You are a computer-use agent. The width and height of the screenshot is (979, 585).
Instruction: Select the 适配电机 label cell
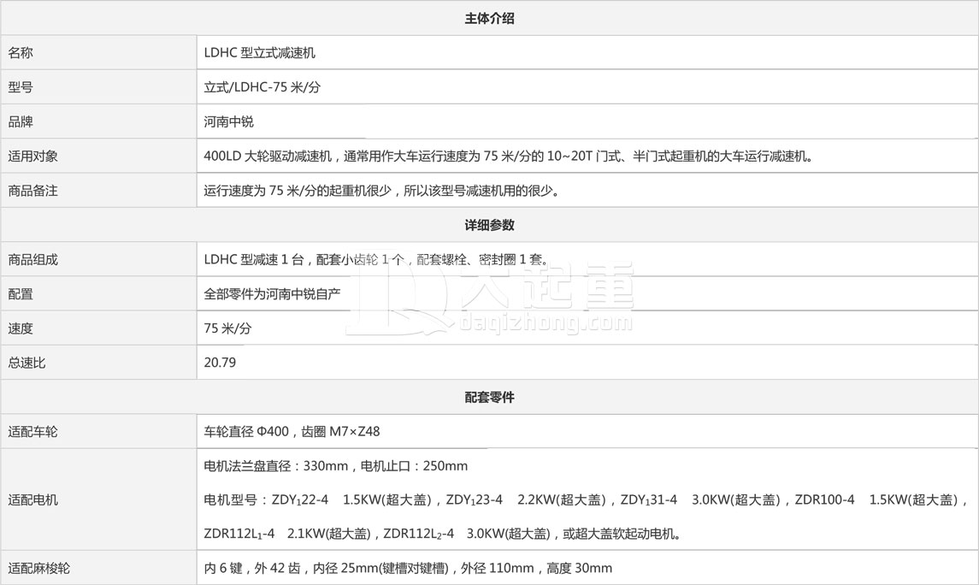point(98,499)
